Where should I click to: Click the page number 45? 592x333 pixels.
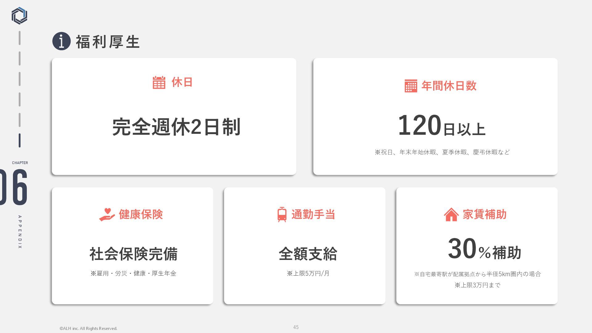(296, 327)
